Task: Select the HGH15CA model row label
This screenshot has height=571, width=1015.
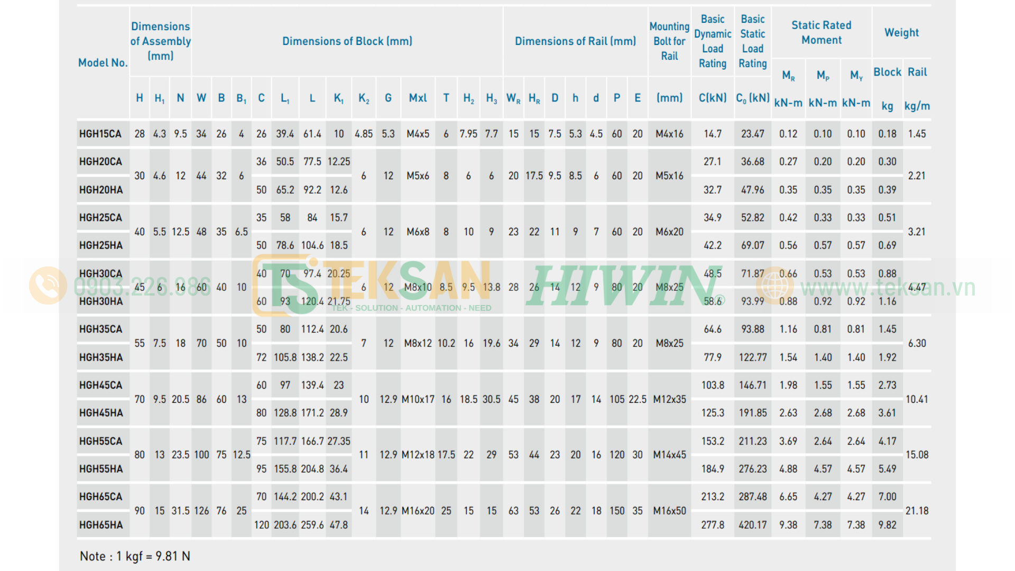Action: coord(100,134)
